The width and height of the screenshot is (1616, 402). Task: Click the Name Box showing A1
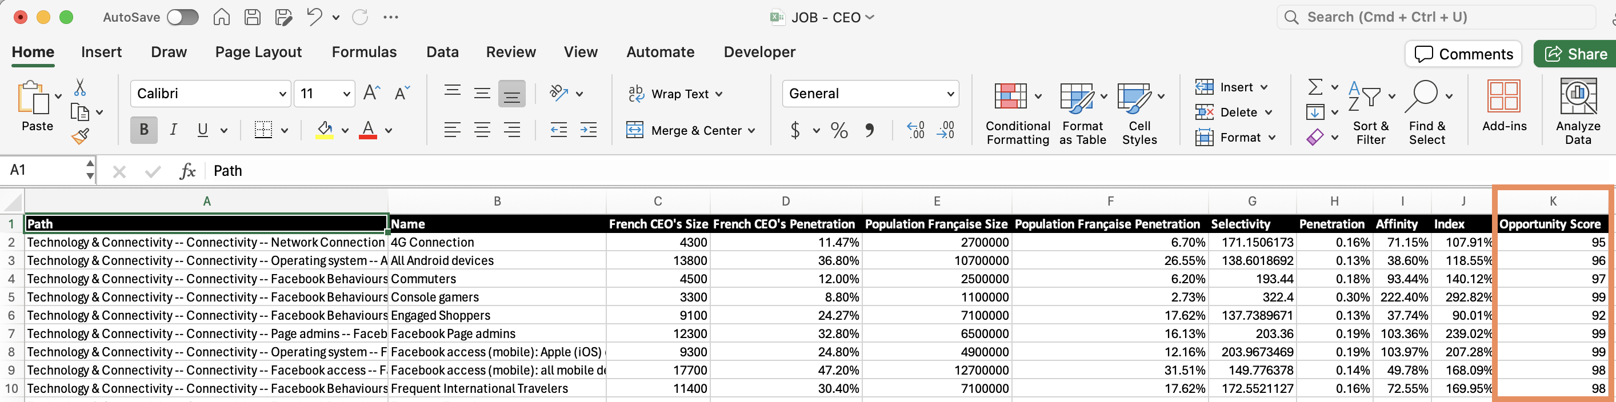coord(47,171)
